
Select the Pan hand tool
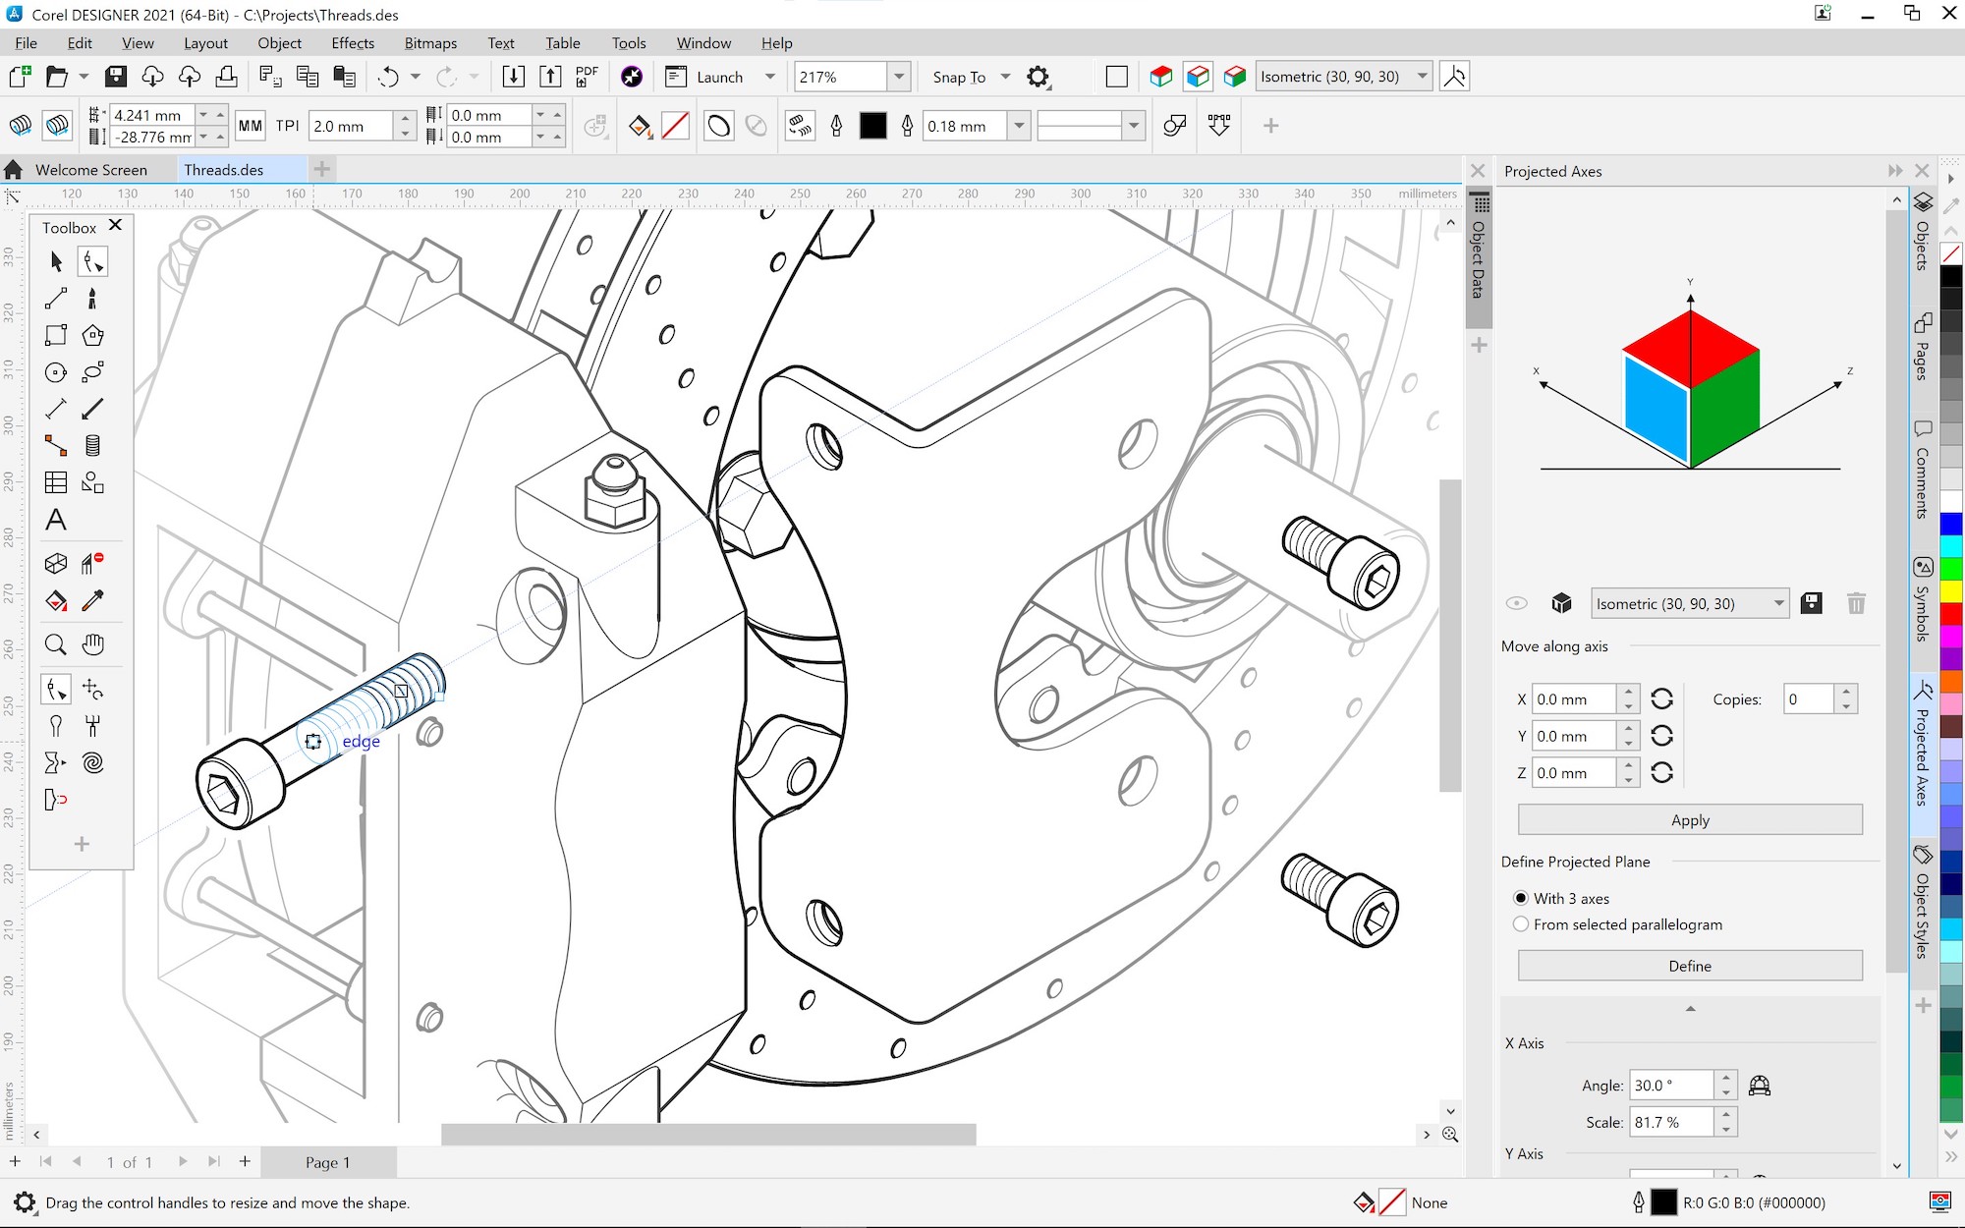tap(93, 644)
